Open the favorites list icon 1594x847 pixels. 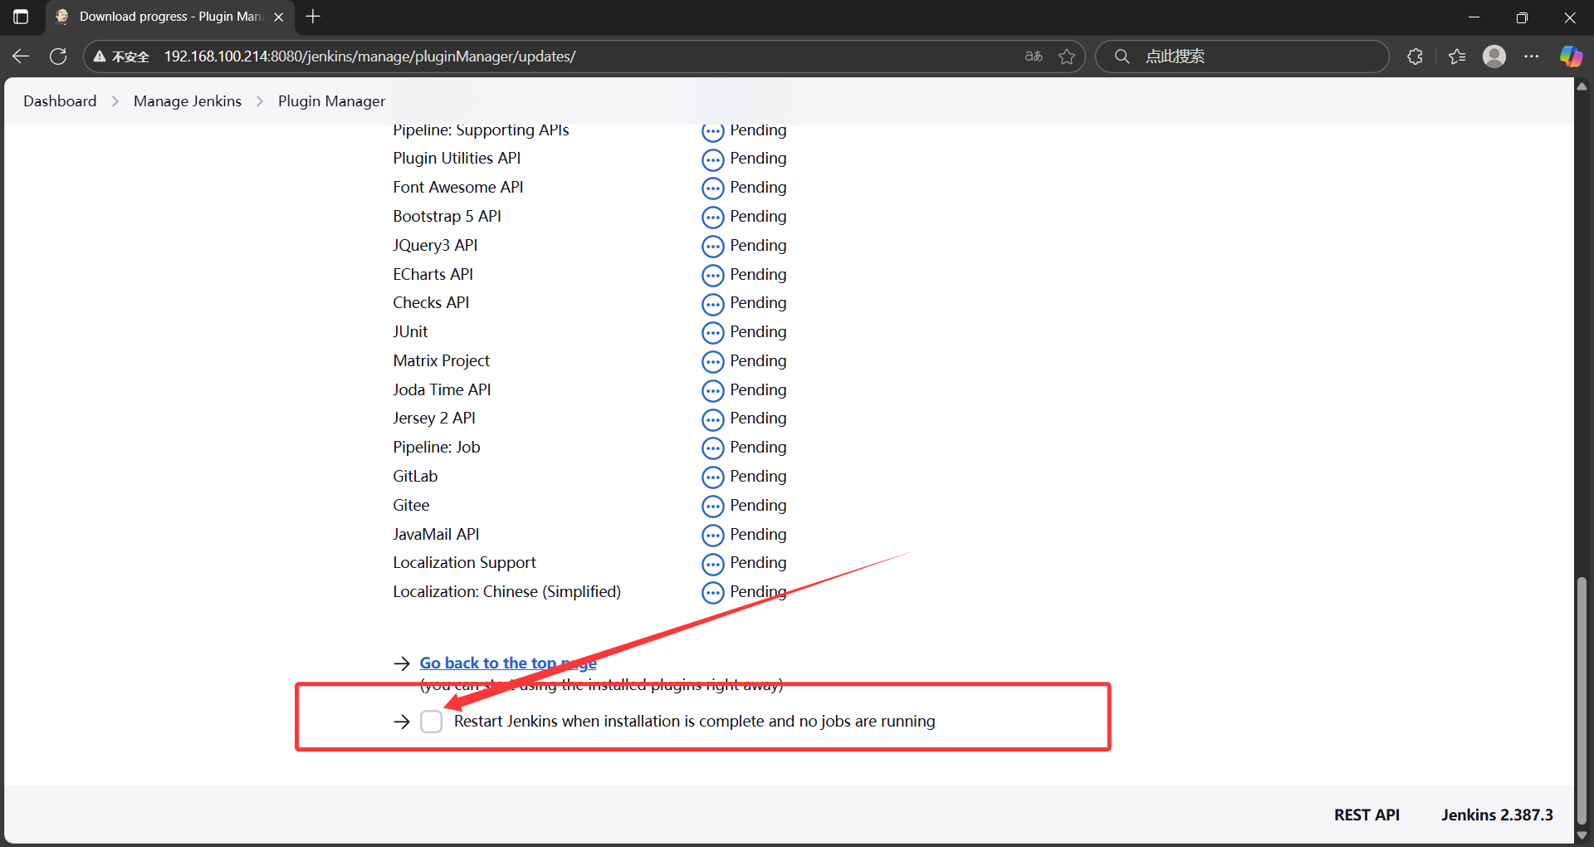coord(1457,56)
